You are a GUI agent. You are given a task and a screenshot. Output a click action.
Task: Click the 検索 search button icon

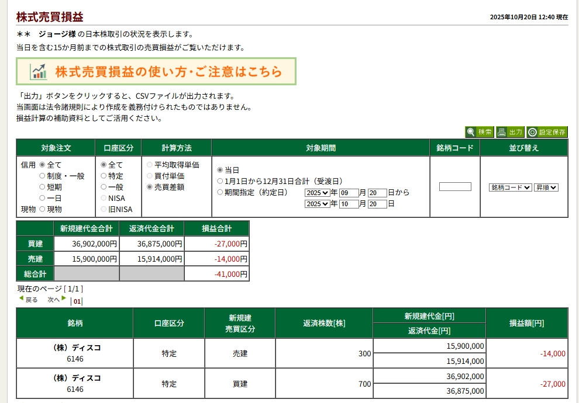click(x=480, y=132)
